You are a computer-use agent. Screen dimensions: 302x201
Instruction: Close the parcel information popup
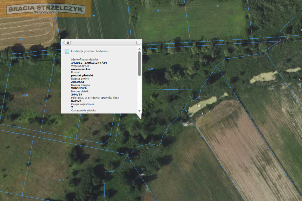pos(138,42)
